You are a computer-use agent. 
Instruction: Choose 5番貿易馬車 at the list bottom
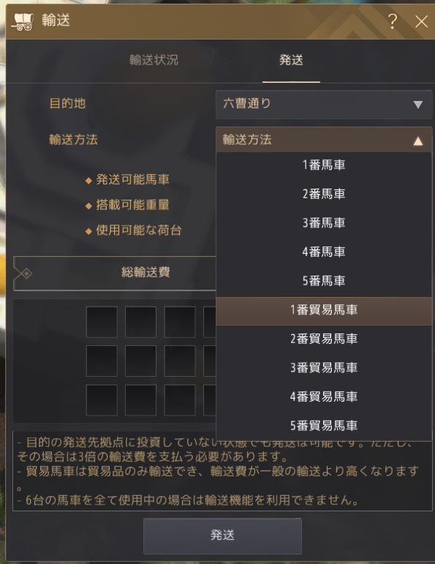point(324,426)
